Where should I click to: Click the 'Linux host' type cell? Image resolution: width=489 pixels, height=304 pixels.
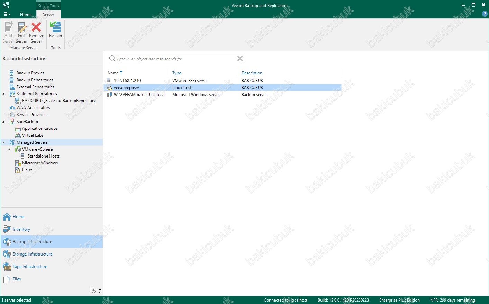click(x=182, y=88)
